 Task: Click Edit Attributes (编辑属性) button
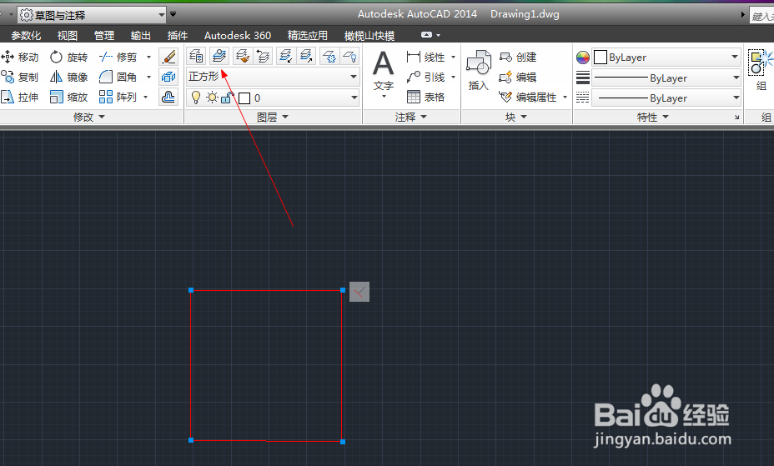point(528,98)
